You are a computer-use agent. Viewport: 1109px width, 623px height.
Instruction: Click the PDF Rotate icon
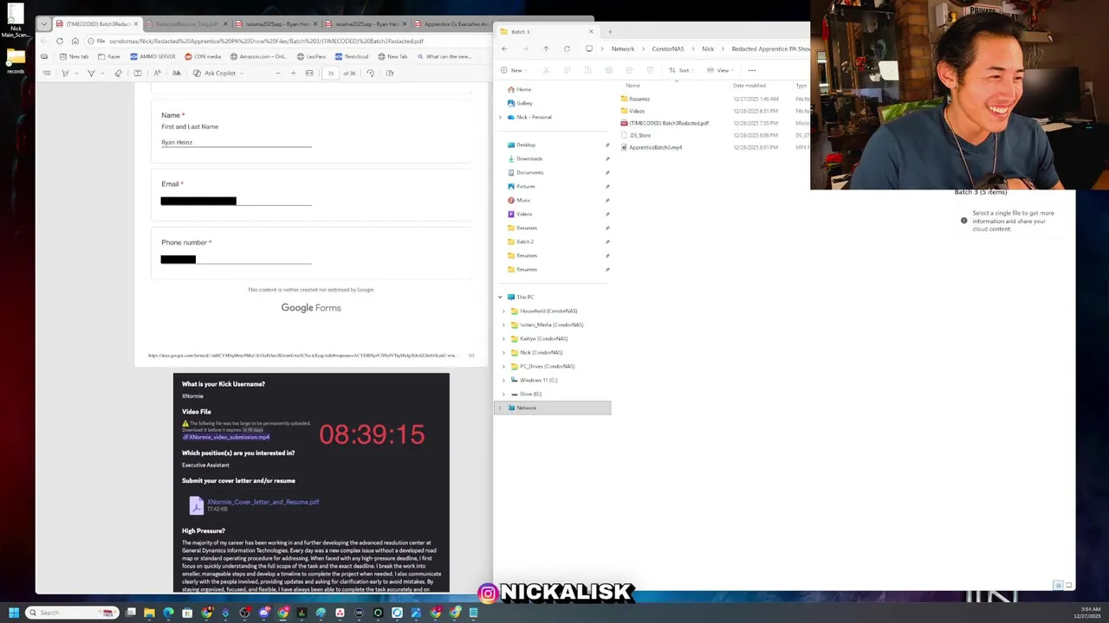point(370,73)
